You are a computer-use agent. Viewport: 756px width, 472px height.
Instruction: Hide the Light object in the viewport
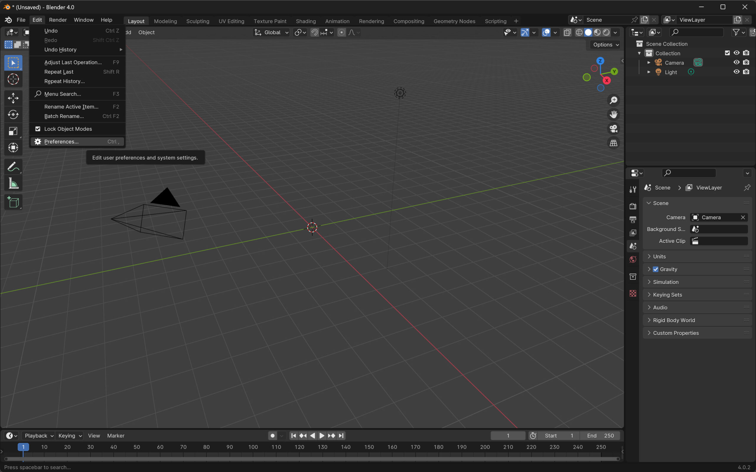pos(736,72)
